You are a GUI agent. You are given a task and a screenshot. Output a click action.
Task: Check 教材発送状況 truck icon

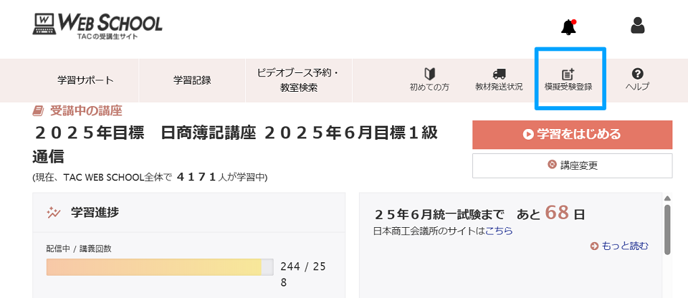coord(499,74)
